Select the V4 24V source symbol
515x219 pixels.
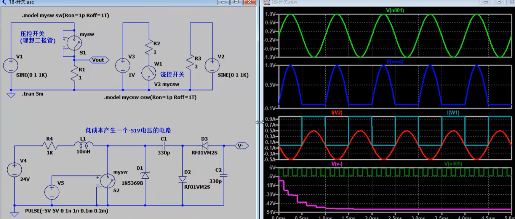14,170
